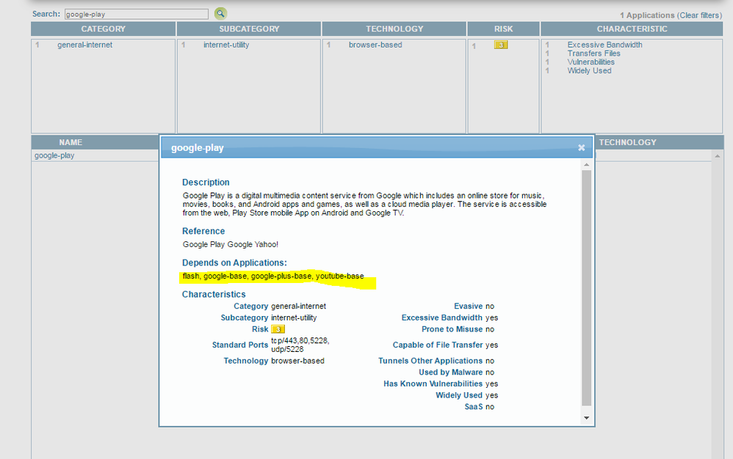Click the risk 3 badge in Characteristics
Image resolution: width=733 pixels, height=459 pixels.
point(278,329)
